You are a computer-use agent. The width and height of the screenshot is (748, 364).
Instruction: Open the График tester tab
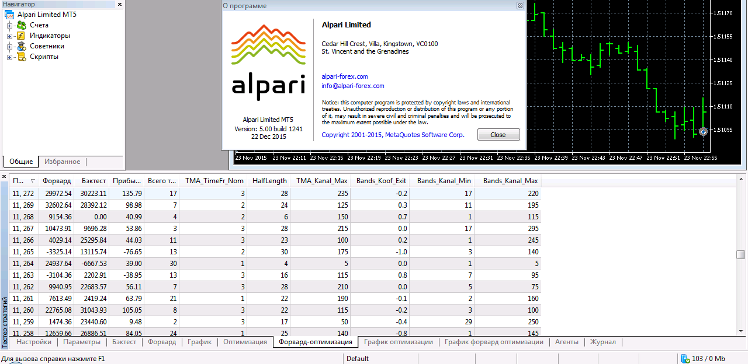click(200, 342)
